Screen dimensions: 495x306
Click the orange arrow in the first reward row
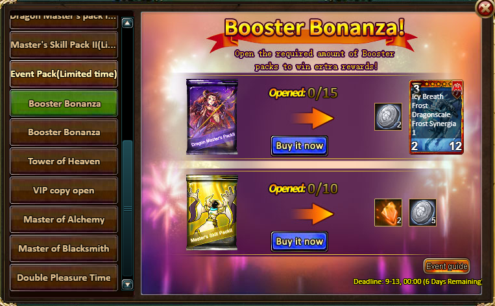(312, 118)
